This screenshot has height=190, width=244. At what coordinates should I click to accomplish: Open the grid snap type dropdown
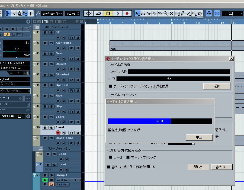click(x=232, y=14)
